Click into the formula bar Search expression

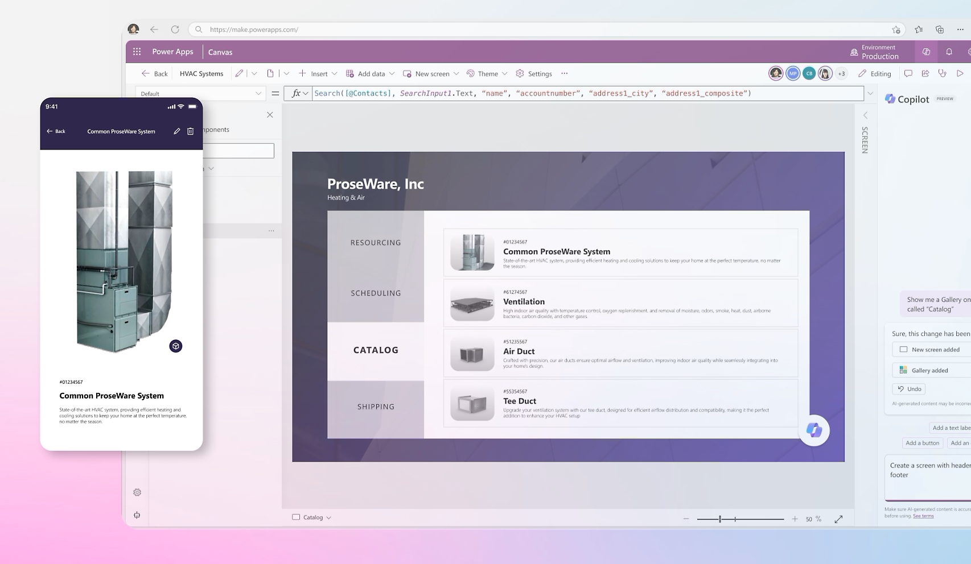[532, 93]
